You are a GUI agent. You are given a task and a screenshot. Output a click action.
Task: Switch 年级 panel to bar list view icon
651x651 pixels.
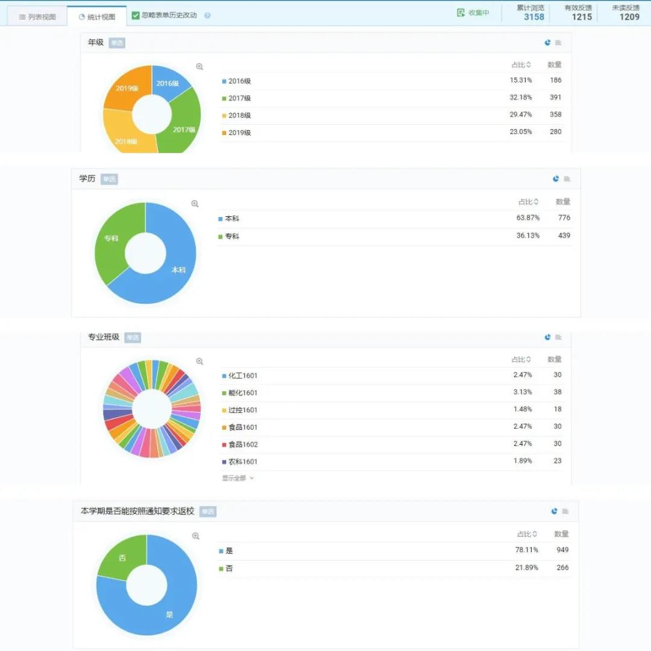tap(558, 43)
